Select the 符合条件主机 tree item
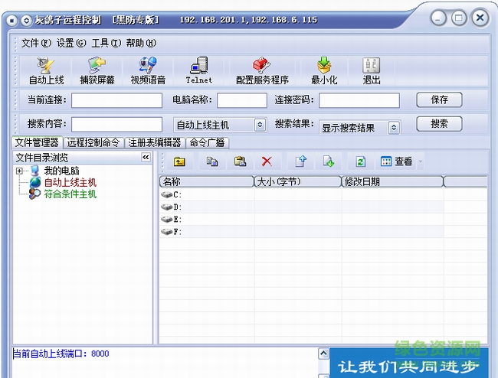The width and height of the screenshot is (498, 378). (70, 194)
